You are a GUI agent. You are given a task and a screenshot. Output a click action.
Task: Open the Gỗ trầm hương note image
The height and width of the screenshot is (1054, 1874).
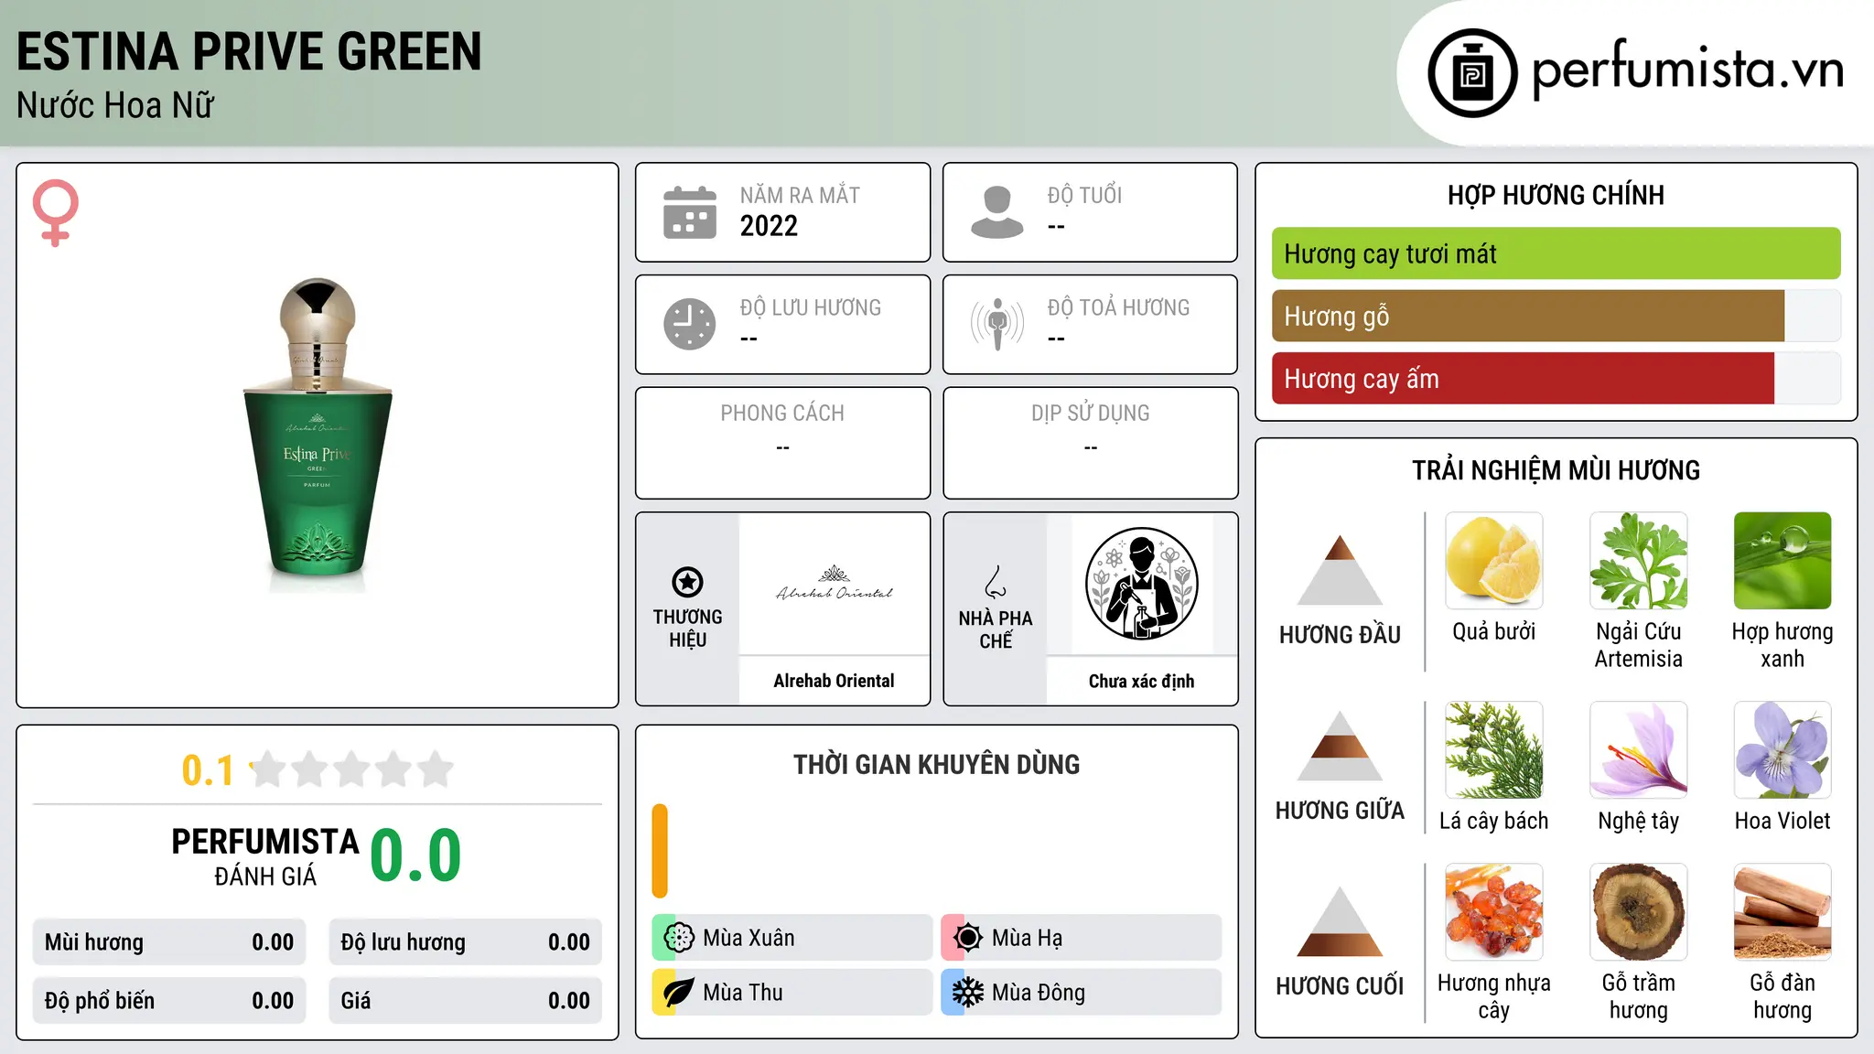(x=1639, y=912)
